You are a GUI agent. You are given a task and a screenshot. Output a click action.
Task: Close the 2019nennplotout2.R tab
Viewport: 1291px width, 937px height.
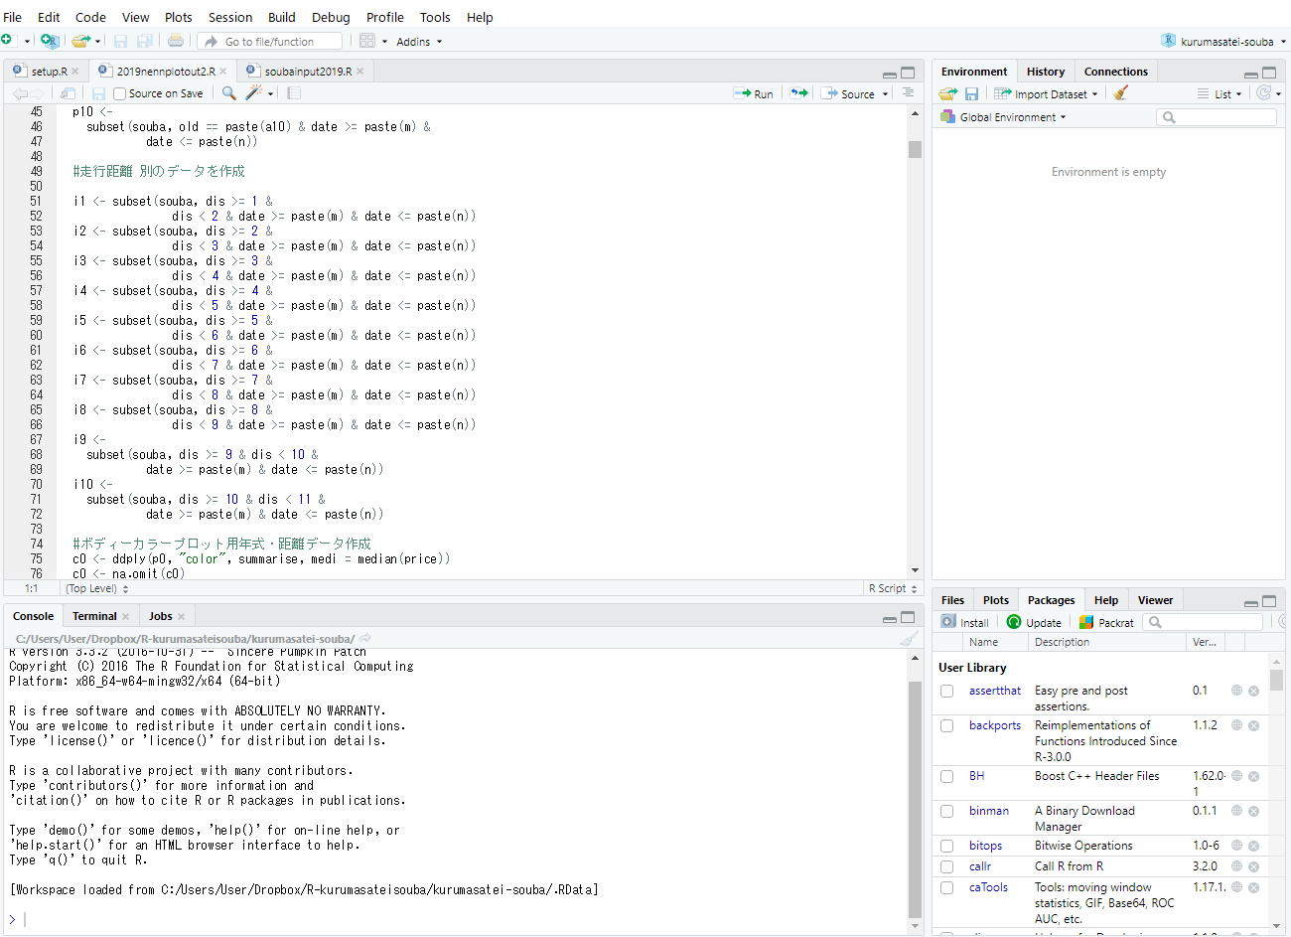click(x=223, y=72)
